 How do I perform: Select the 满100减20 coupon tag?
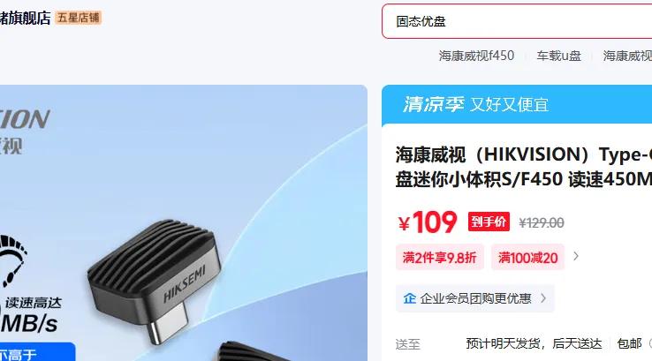pyautogui.click(x=527, y=258)
